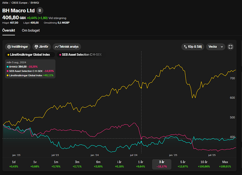
Task: Open the Vecka interval dropdown
Action: click(x=215, y=46)
